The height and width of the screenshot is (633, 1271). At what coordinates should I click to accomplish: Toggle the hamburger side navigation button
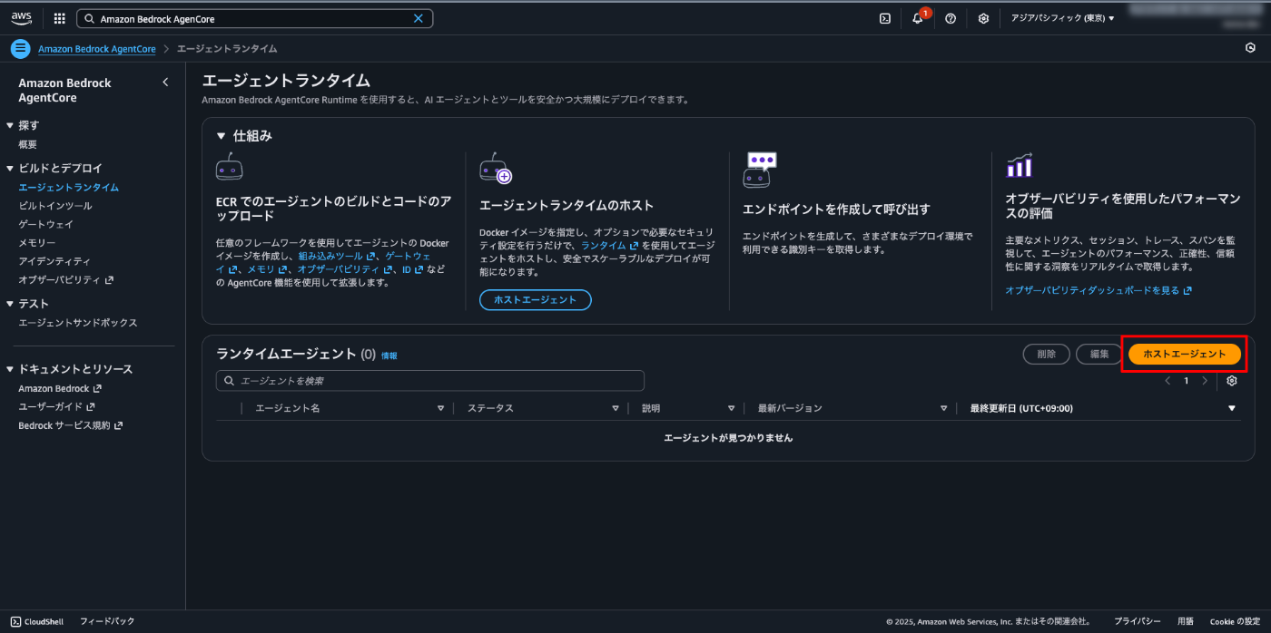[20, 49]
